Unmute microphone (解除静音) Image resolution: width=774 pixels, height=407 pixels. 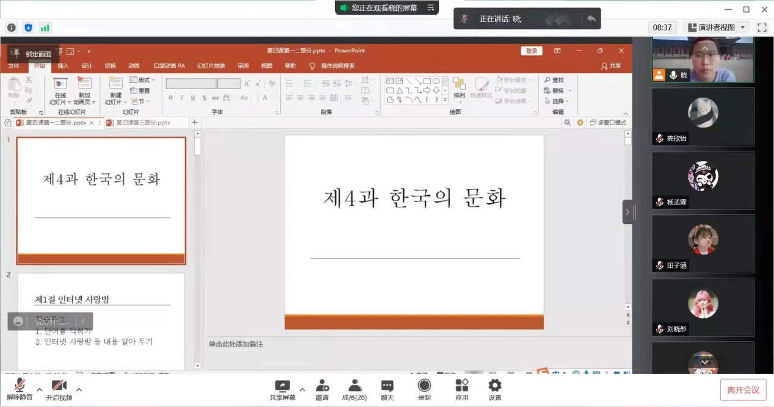[x=20, y=389]
